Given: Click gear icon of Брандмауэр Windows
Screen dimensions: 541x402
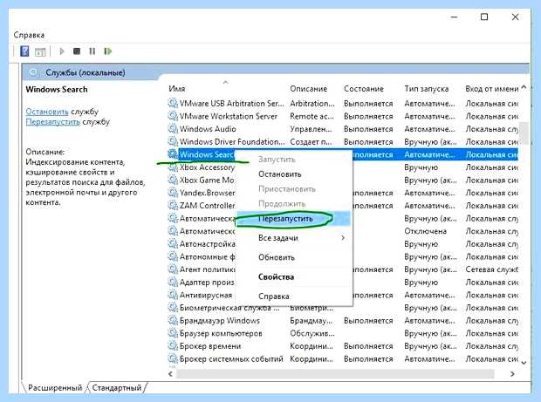Looking at the screenshot, I should click(173, 320).
